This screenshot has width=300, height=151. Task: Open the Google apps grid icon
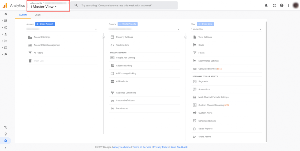point(274,5)
